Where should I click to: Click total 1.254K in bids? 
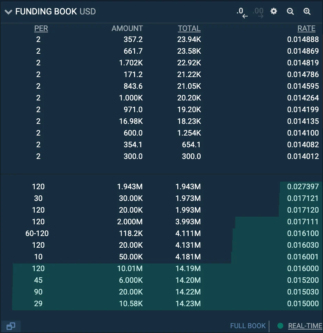click(189, 133)
